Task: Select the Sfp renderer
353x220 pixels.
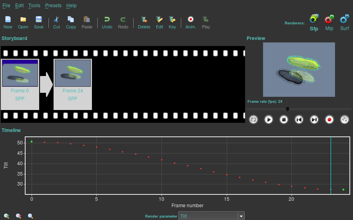Action: point(314,22)
